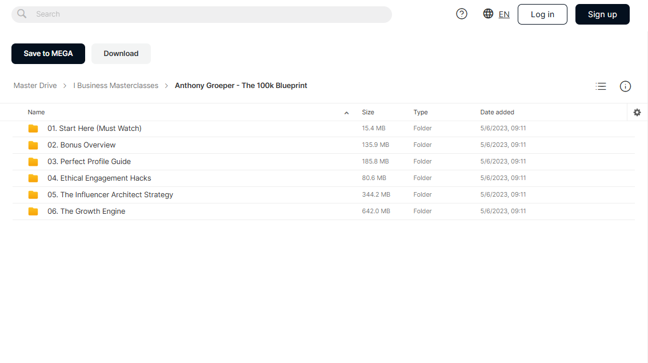
Task: Click the 185.8 MB size cell
Action: (x=375, y=162)
